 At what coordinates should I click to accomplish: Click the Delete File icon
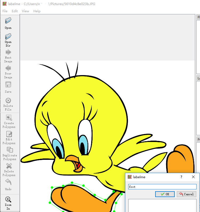tap(8, 101)
